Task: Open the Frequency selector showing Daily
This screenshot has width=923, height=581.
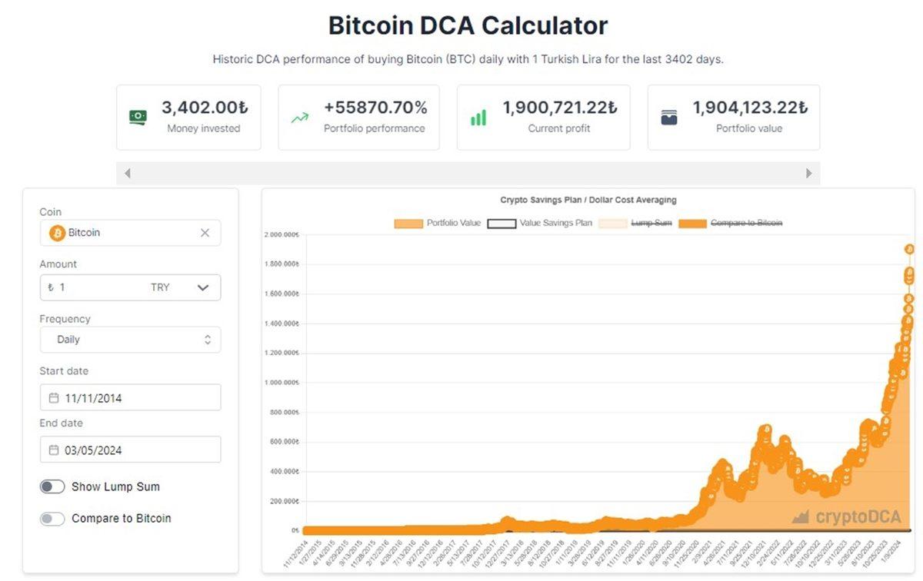Action: pyautogui.click(x=130, y=339)
